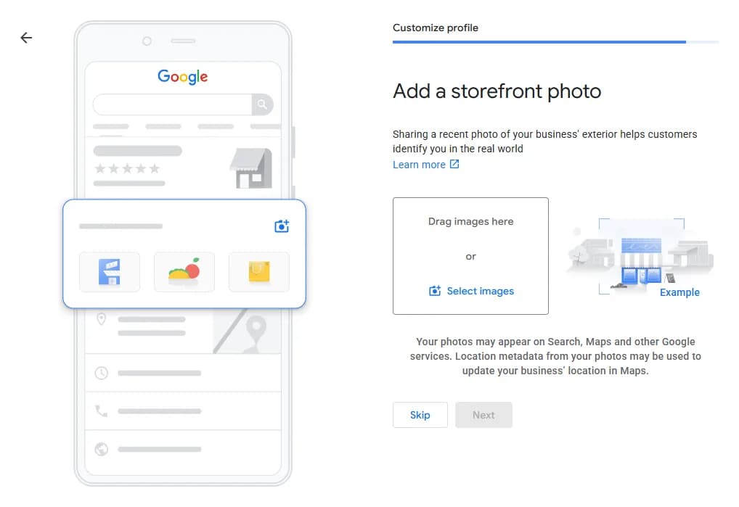Go back with the left arrow

(x=26, y=38)
